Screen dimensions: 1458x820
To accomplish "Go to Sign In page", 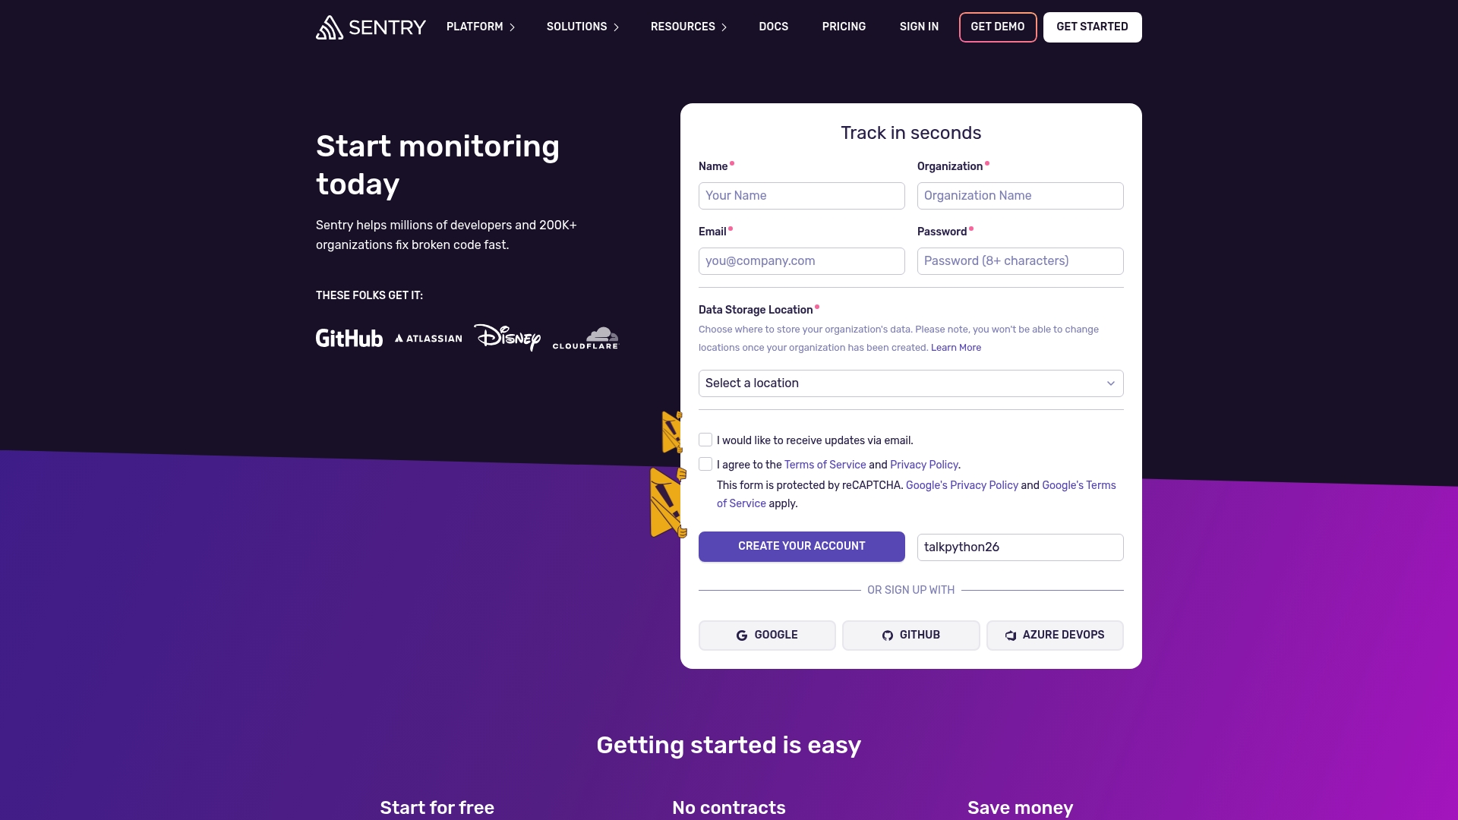I will 919,27.
